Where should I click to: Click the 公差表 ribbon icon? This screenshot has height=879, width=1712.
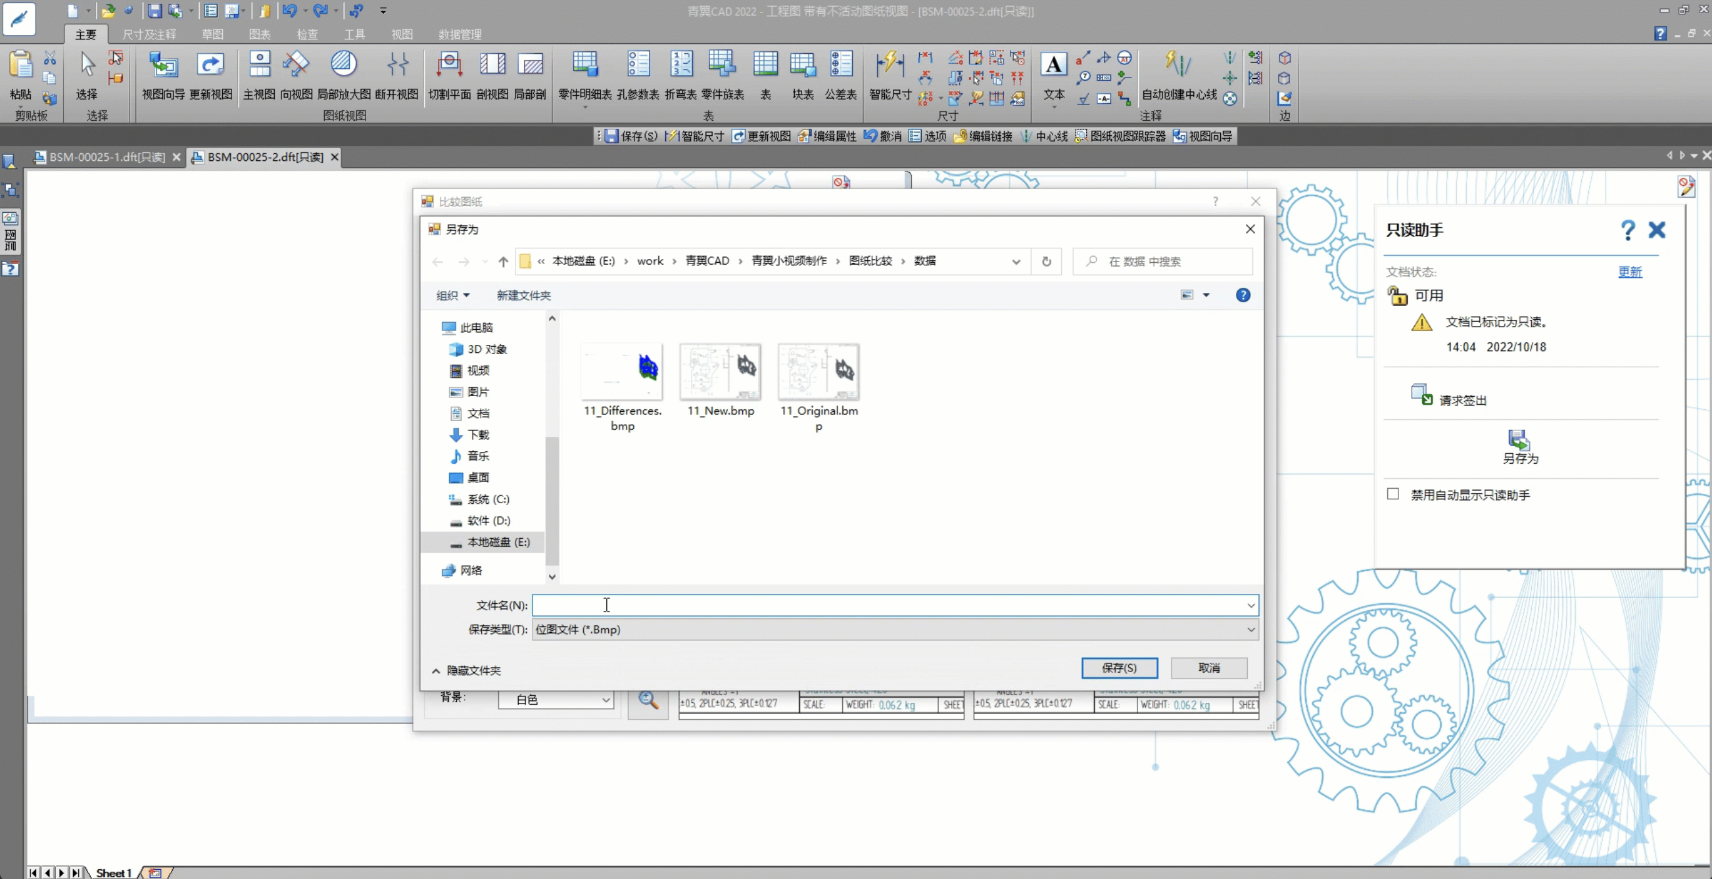[x=841, y=75]
